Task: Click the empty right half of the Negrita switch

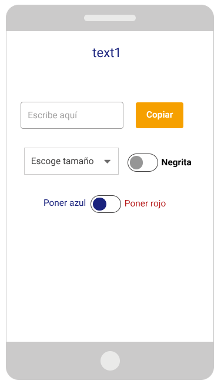Action: click(150, 163)
